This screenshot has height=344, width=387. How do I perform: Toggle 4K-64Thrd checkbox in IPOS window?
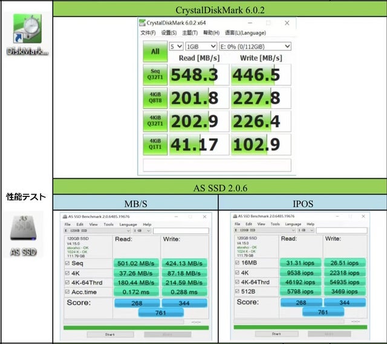click(x=237, y=282)
